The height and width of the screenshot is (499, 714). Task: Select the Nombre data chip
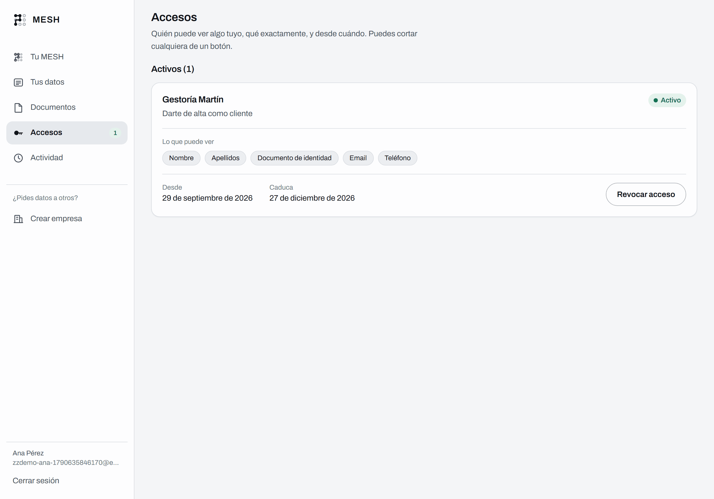tap(181, 158)
